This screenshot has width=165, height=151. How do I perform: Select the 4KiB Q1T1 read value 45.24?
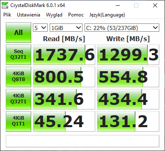[64, 121]
